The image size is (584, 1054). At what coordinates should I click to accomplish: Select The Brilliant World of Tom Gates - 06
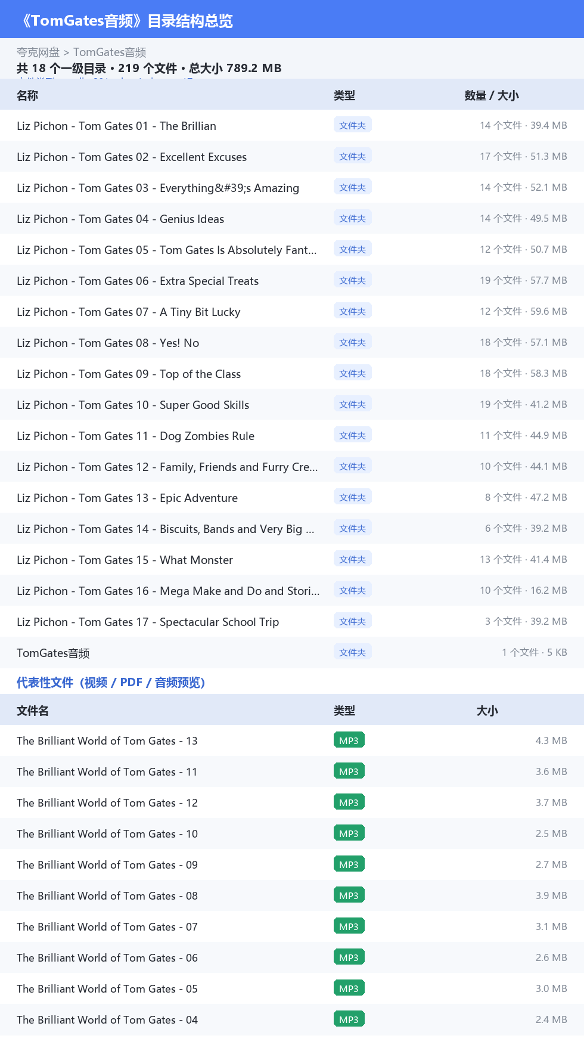click(292, 958)
